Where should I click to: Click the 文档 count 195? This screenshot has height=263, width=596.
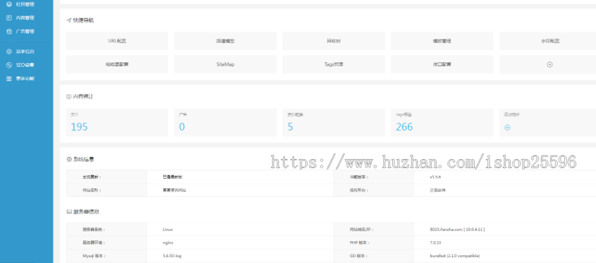[79, 127]
